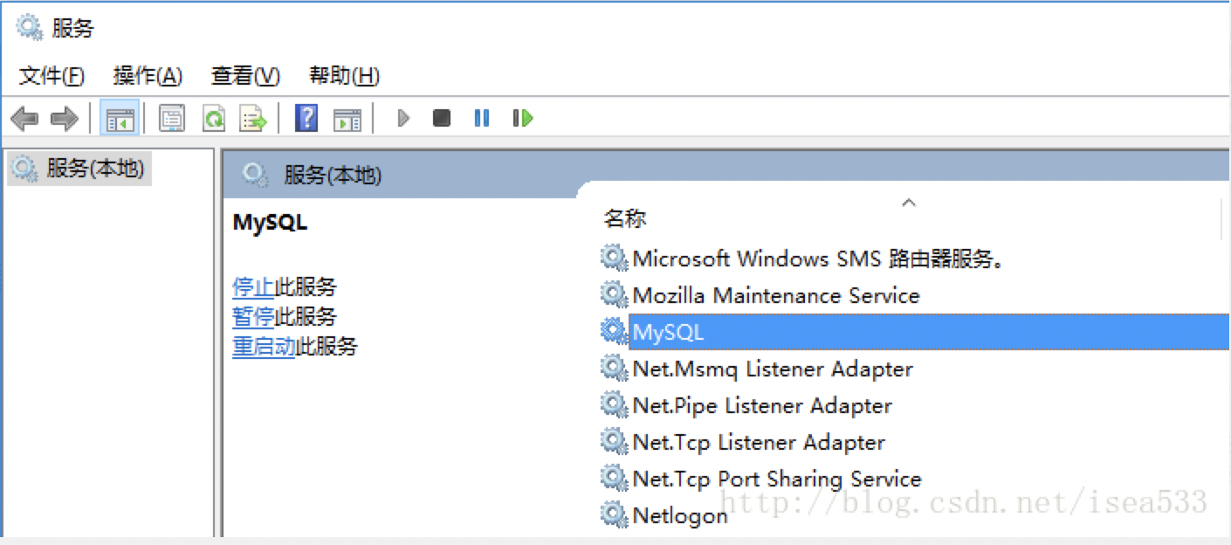Open the Properties toolbar icon
1231x545 pixels.
point(172,118)
